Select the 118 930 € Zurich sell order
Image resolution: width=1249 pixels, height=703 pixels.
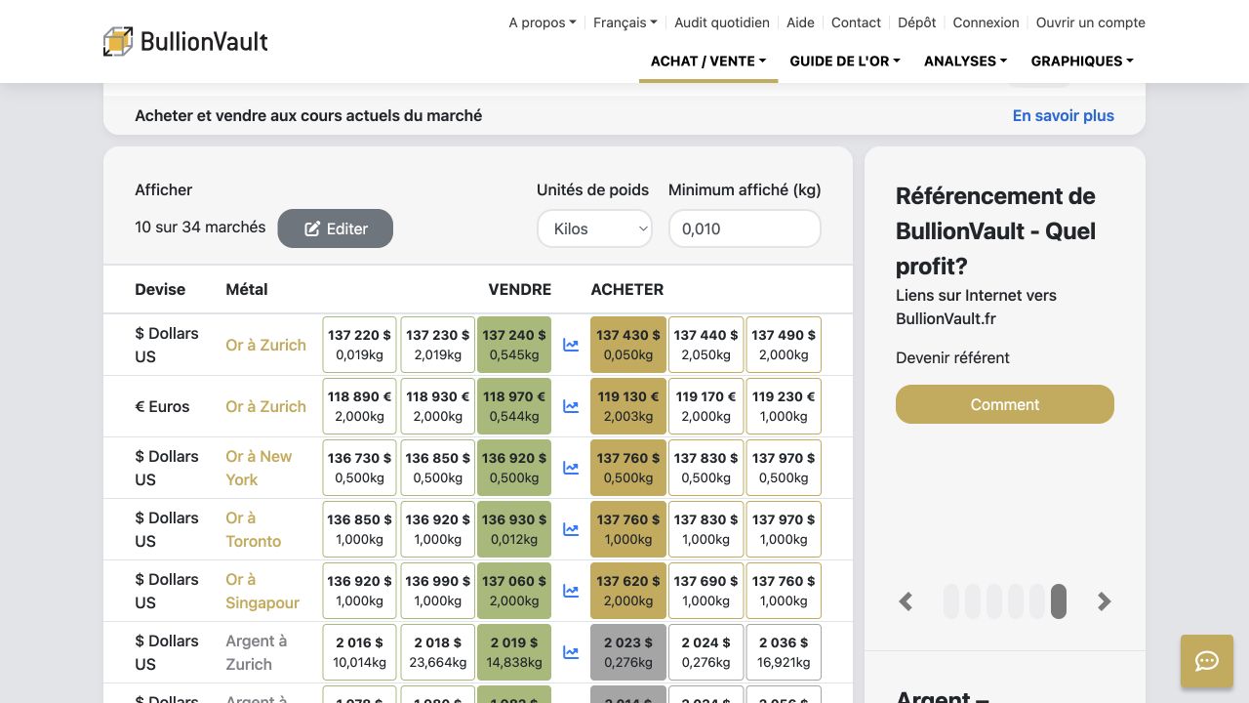pos(437,406)
